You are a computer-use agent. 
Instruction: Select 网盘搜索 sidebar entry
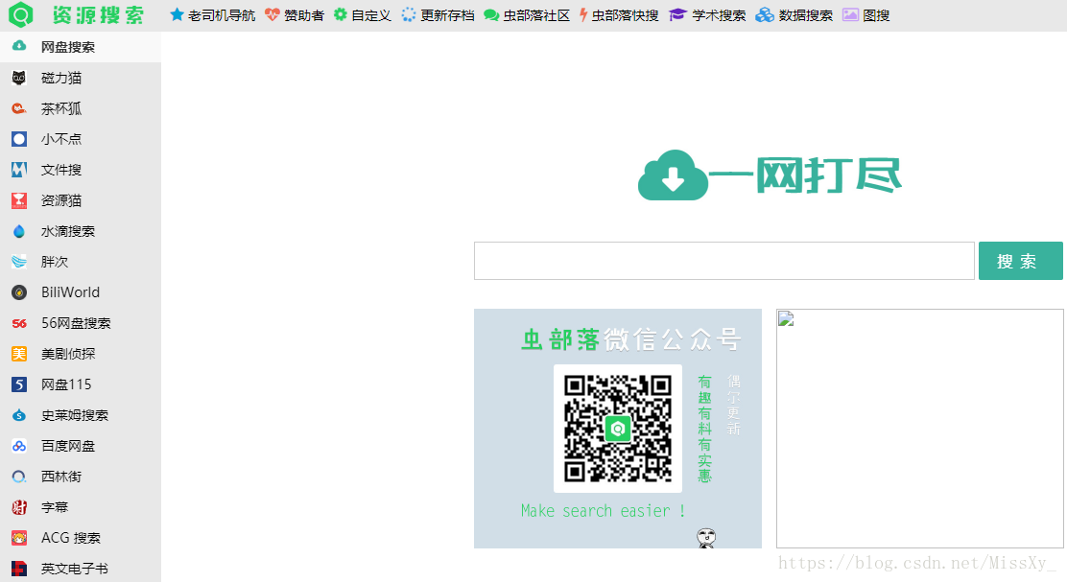81,47
